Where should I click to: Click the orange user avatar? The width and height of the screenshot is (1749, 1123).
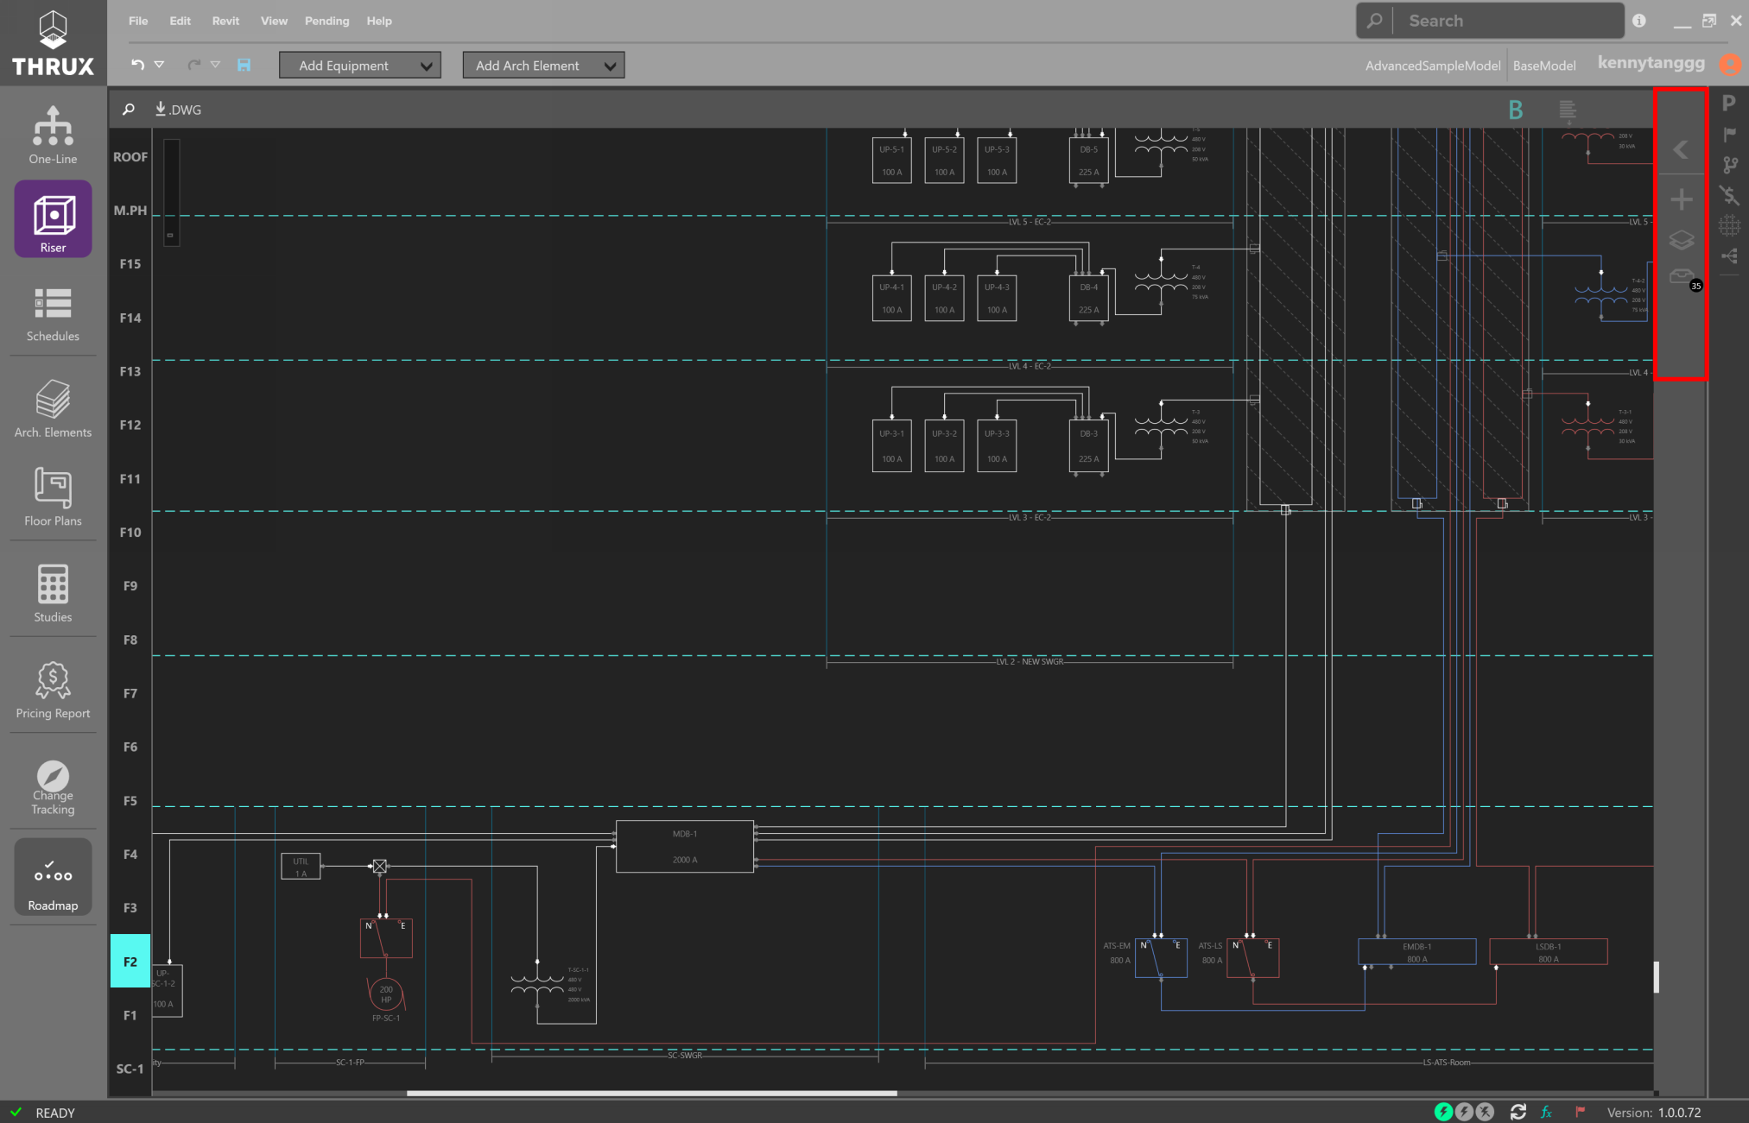pyautogui.click(x=1730, y=64)
